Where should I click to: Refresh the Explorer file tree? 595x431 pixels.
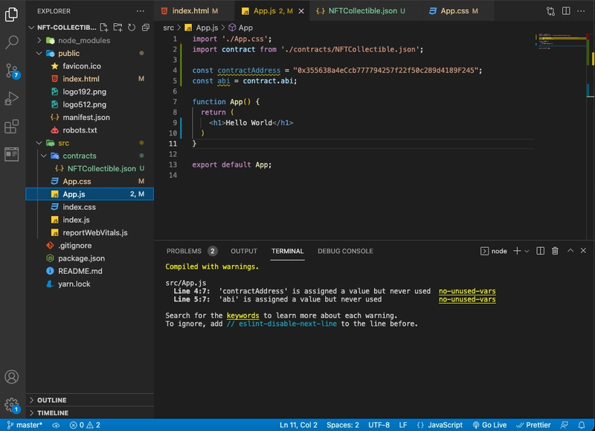132,28
